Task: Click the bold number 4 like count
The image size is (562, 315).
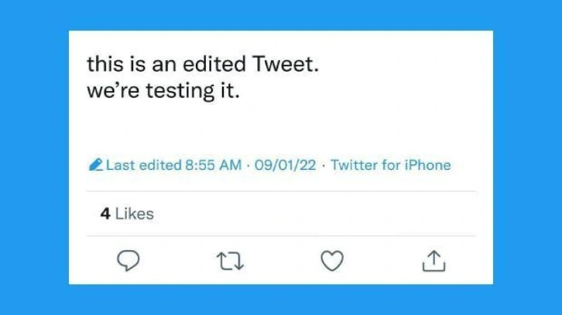Action: 105,214
